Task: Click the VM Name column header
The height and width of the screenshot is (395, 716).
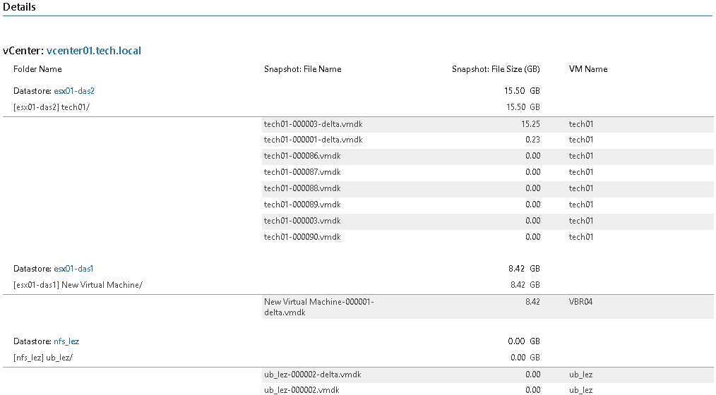Action: (x=588, y=69)
